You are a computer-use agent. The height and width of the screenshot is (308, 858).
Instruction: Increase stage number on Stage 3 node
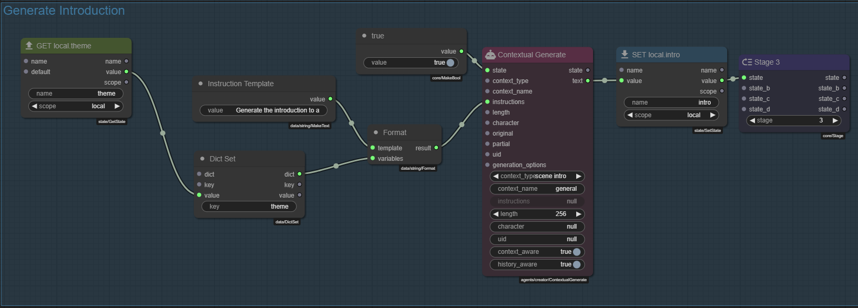[835, 120]
